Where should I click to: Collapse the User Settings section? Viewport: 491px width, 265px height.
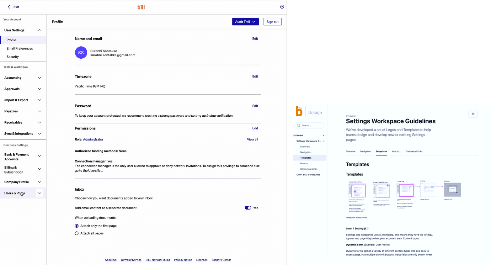tap(40, 30)
